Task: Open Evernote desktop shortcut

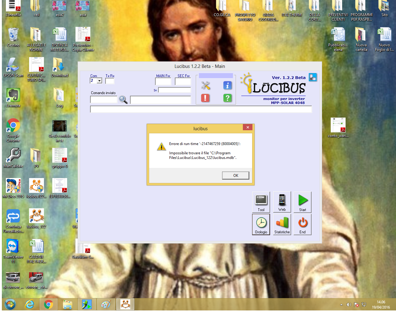Action: coord(13,98)
